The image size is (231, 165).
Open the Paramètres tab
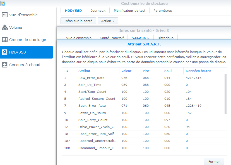[x=163, y=11]
